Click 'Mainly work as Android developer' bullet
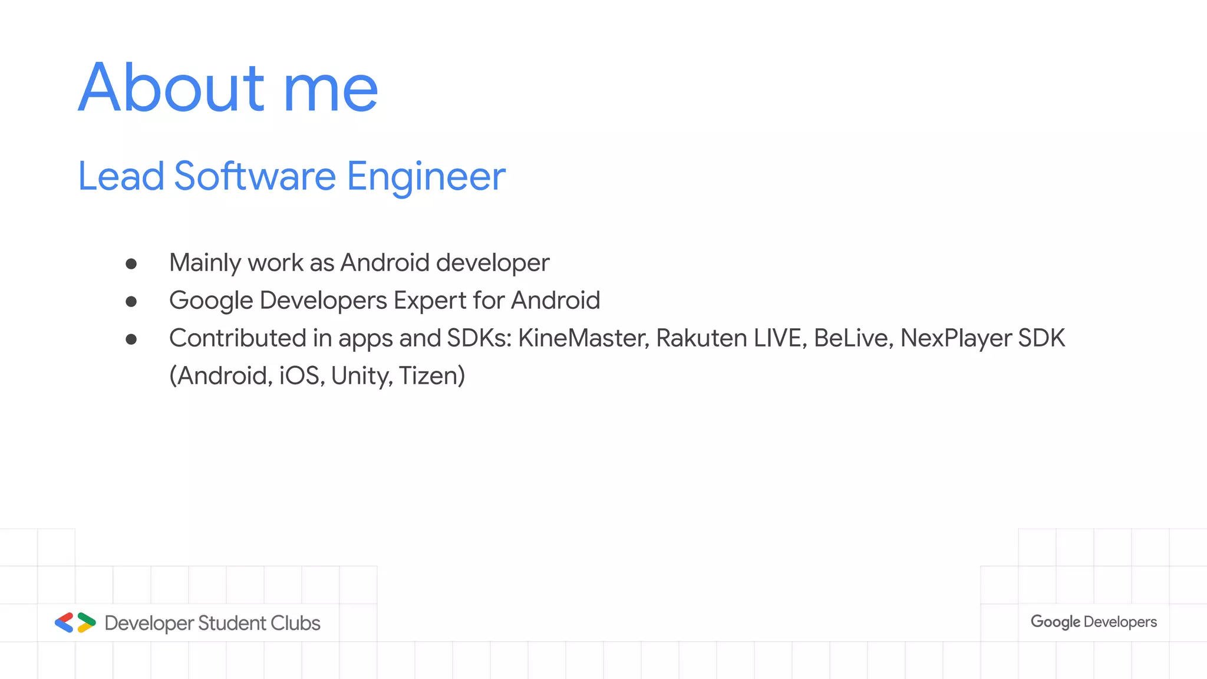Screen dimensions: 1207x679 click(359, 263)
